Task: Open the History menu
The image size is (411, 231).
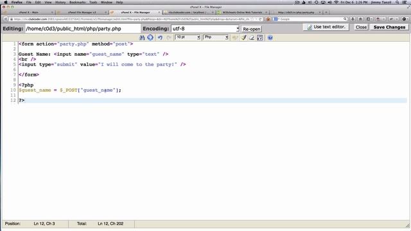Action: tap(60, 3)
